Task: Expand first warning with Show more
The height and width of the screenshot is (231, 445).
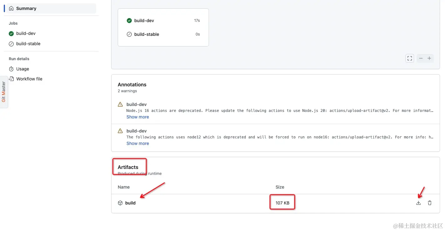Action: click(x=138, y=117)
